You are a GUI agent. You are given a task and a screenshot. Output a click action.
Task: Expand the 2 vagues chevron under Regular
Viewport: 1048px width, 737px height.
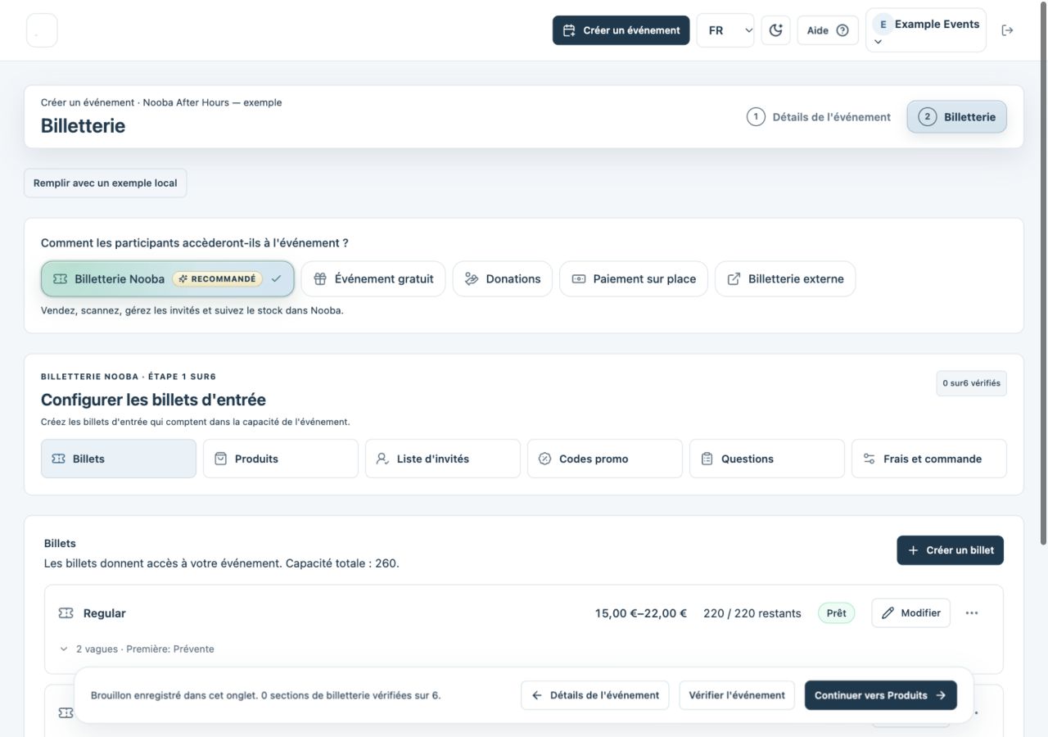click(64, 649)
